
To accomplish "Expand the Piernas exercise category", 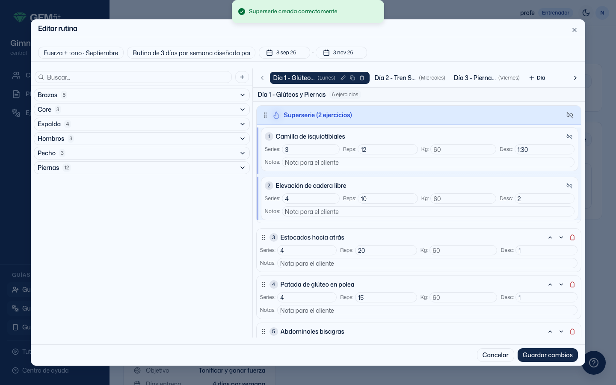I will coord(142,168).
